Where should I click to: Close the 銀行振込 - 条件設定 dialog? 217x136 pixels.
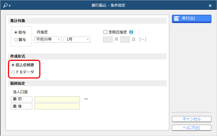click(210, 6)
